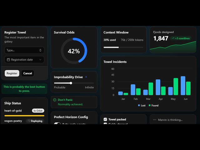Toggle the Towel packed checkbox
Image resolution: width=200 pixels, height=150 pixels.
[x=105, y=119]
